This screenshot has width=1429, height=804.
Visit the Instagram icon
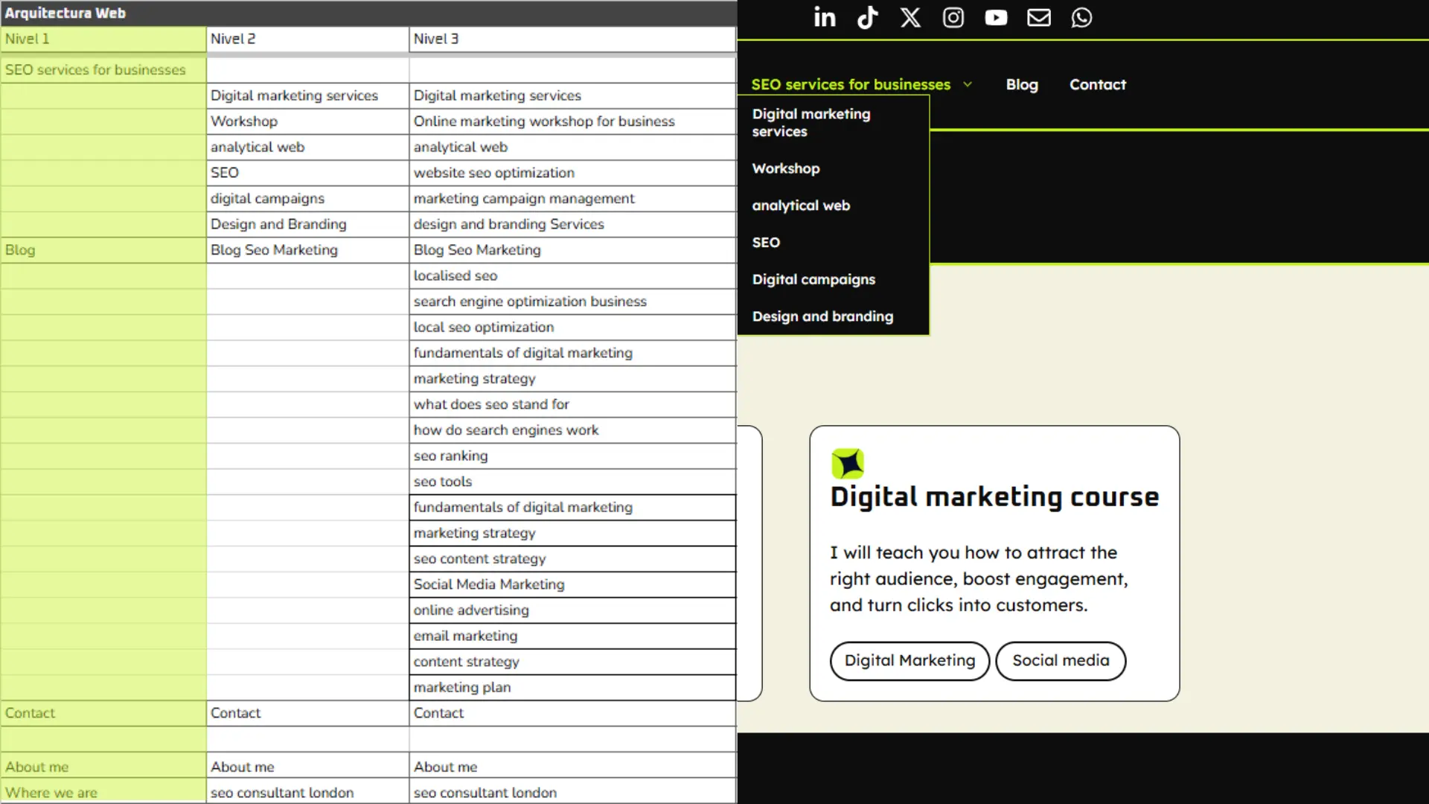click(953, 17)
